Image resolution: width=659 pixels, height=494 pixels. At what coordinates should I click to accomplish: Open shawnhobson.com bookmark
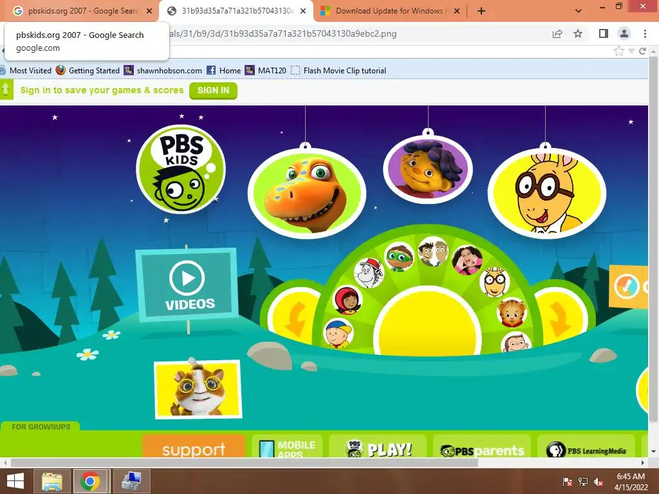pyautogui.click(x=163, y=71)
